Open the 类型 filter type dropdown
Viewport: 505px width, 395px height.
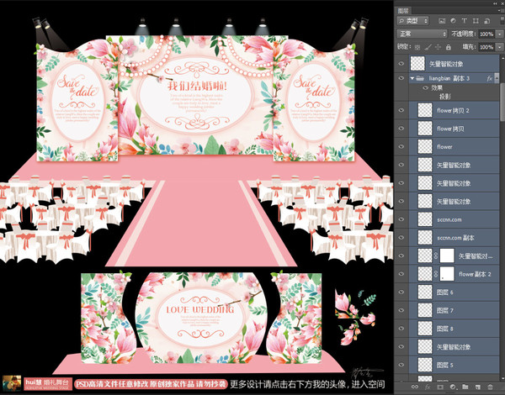click(413, 21)
